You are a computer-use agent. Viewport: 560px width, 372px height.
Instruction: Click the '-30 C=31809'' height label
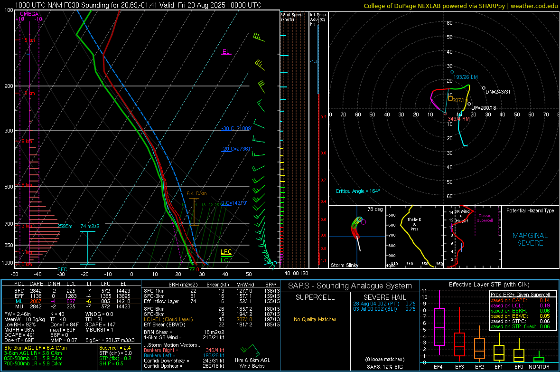[236, 128]
